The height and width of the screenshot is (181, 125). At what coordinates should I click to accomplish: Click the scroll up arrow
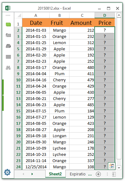coord(119,15)
